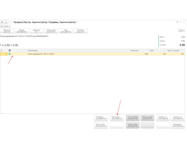Select the Ручка шариковая product row
Image resolution: width=187 pixels, height=149 pixels.
coord(92,54)
